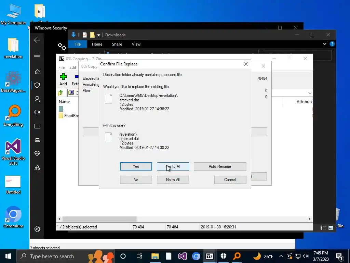The width and height of the screenshot is (350, 263).
Task: Go back in Windows Security
Action: point(37,40)
